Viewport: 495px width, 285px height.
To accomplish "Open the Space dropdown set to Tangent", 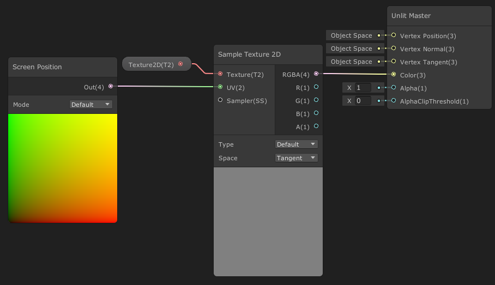I will coord(296,158).
